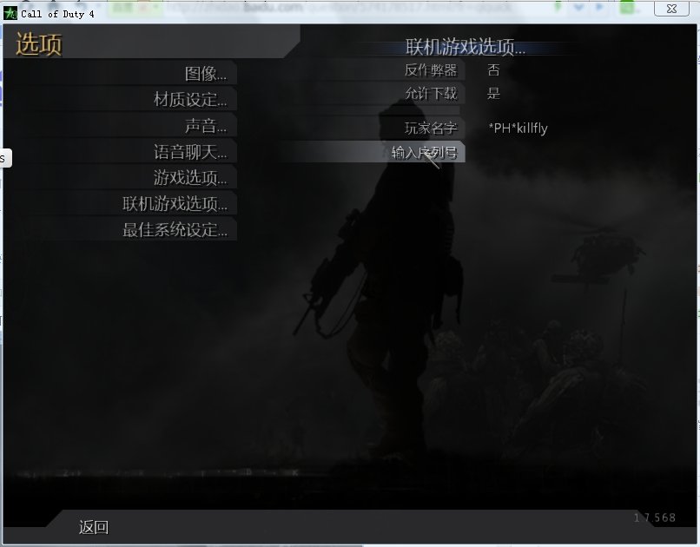
Task: Click the version number 1.7.568
Action: (654, 518)
